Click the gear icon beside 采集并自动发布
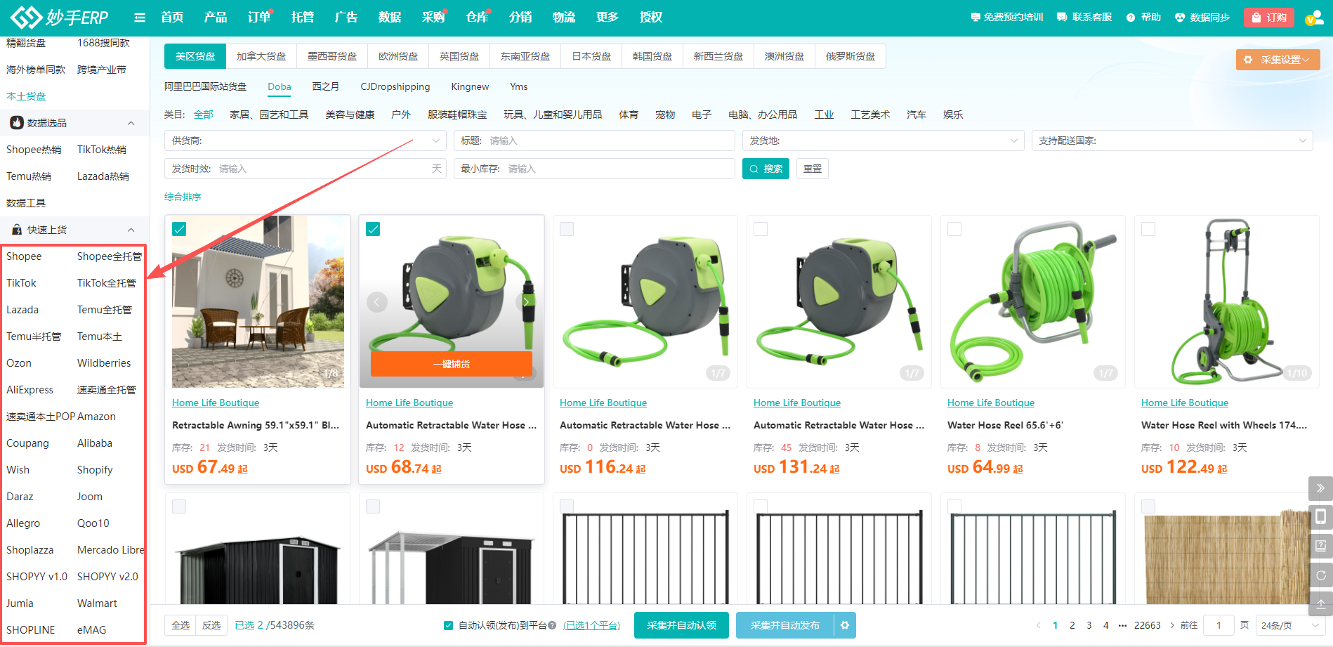1333x647 pixels. point(845,625)
